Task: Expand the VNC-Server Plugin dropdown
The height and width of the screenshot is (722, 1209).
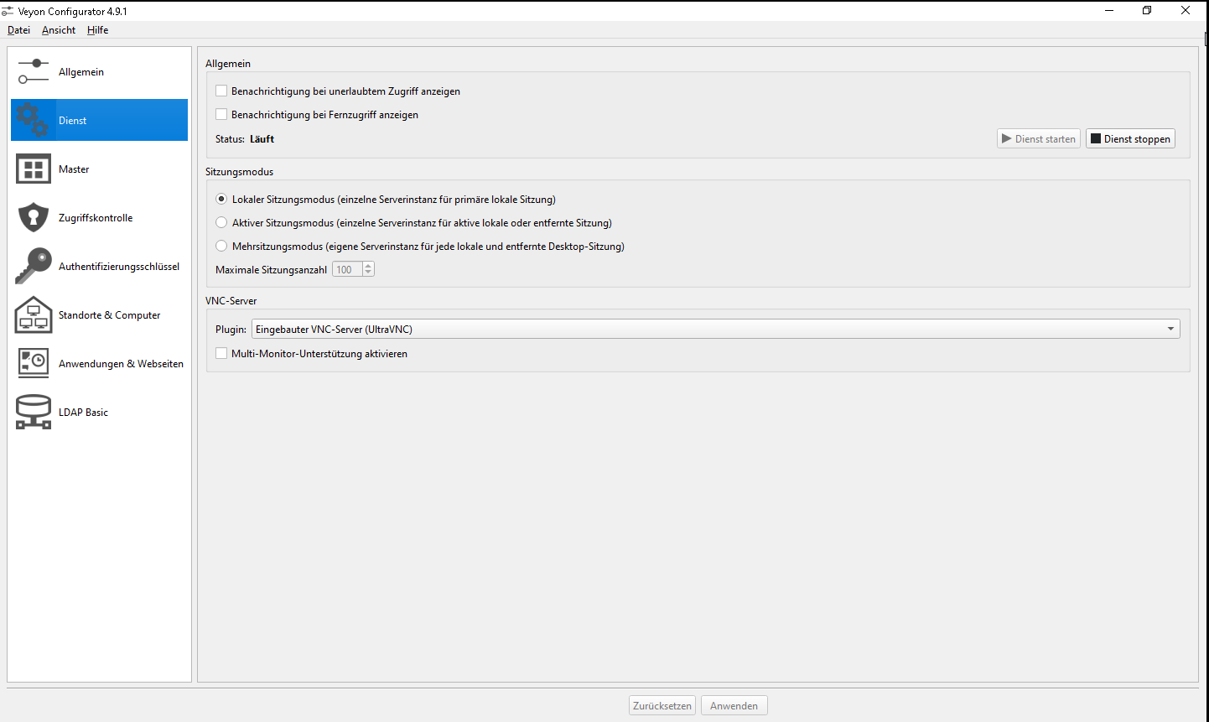Action: point(715,330)
